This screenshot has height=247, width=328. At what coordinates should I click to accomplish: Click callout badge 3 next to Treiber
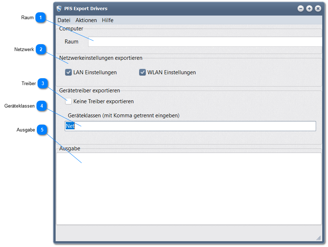pos(43,84)
